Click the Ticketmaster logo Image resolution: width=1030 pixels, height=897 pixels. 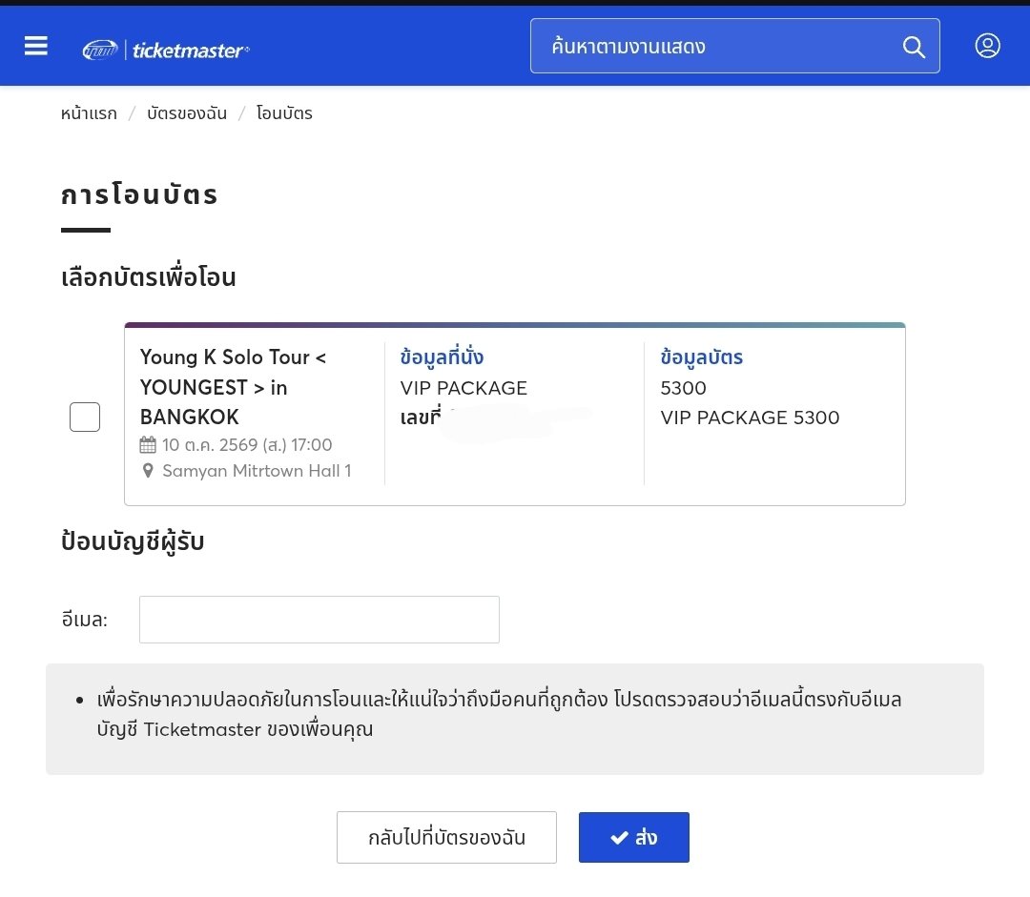[166, 50]
